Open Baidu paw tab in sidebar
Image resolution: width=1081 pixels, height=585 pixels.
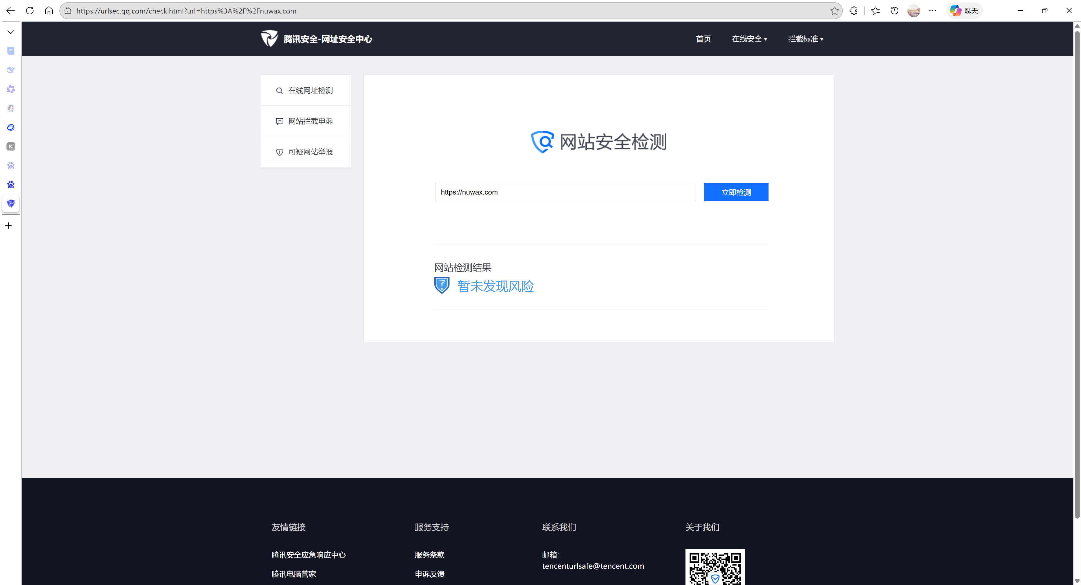coord(11,185)
